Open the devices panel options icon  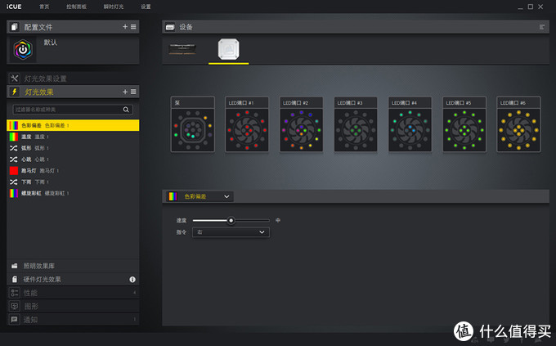[x=542, y=27]
